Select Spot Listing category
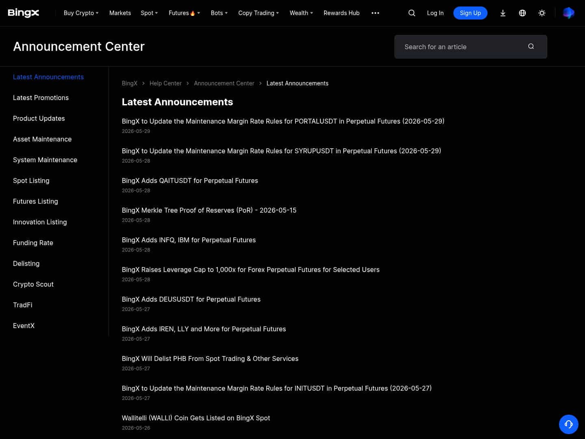 (x=31, y=180)
